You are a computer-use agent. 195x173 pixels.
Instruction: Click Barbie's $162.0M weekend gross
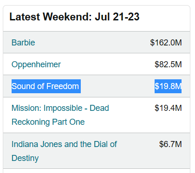tap(166, 43)
